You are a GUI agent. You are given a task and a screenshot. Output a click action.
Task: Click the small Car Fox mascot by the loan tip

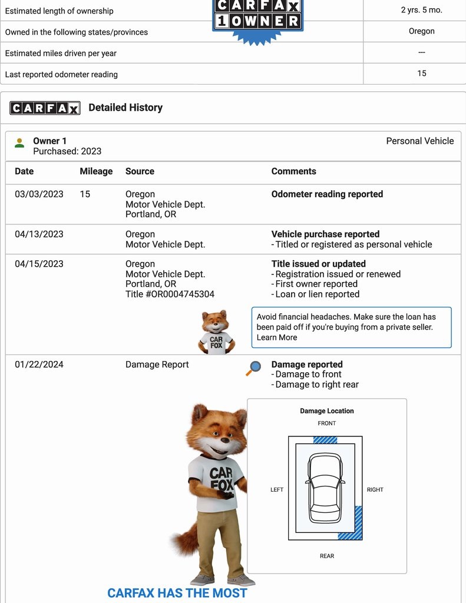pos(216,332)
